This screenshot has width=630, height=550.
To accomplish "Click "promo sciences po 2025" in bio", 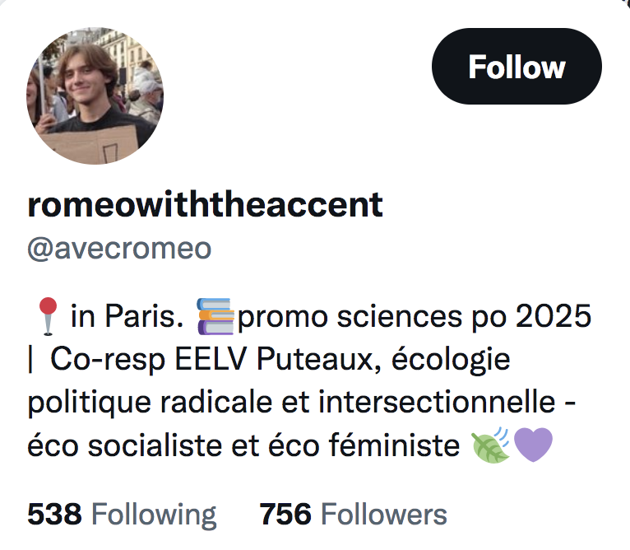I will pyautogui.click(x=415, y=317).
